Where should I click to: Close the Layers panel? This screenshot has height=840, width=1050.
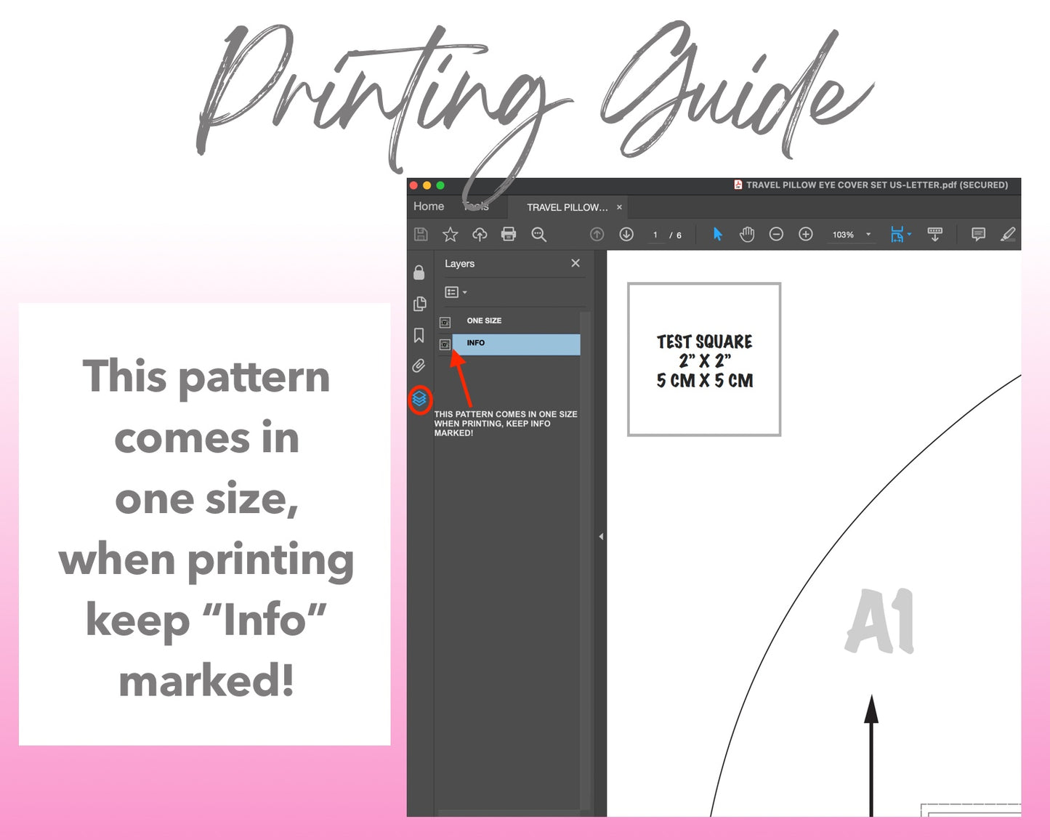(x=576, y=263)
